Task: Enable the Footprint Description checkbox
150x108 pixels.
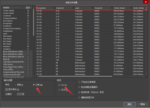Action: coord(28,28)
